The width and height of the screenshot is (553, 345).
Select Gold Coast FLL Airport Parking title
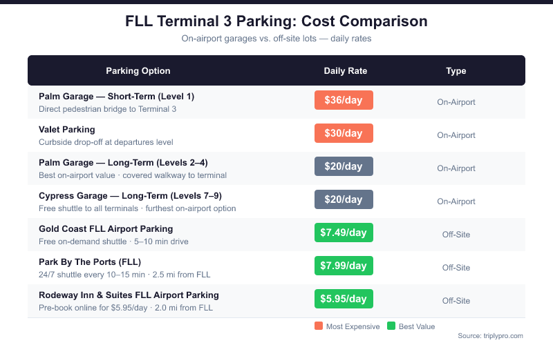106,229
